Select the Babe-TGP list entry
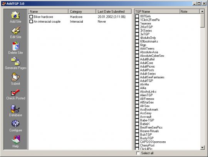This screenshot has width=208, height=157. coord(147,120)
